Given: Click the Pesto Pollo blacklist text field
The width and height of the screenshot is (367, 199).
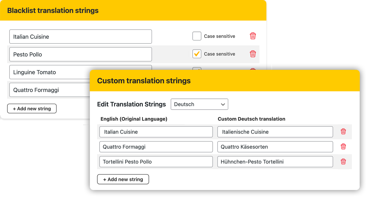Looking at the screenshot, I should click(80, 54).
